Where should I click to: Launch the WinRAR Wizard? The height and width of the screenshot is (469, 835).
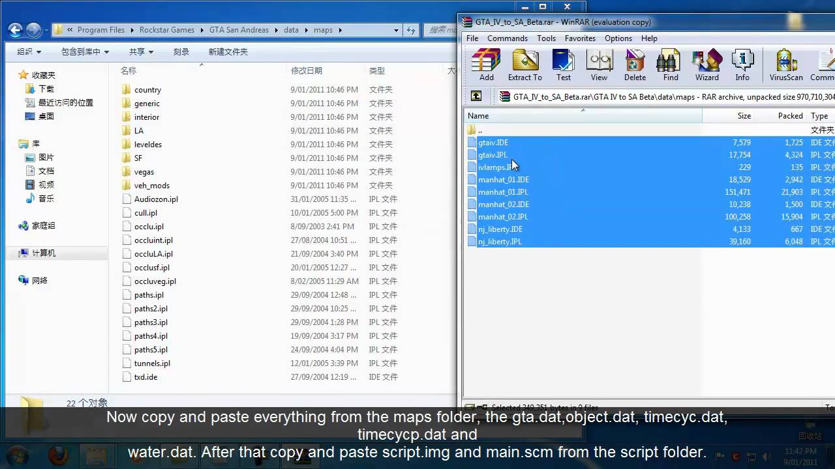[706, 65]
